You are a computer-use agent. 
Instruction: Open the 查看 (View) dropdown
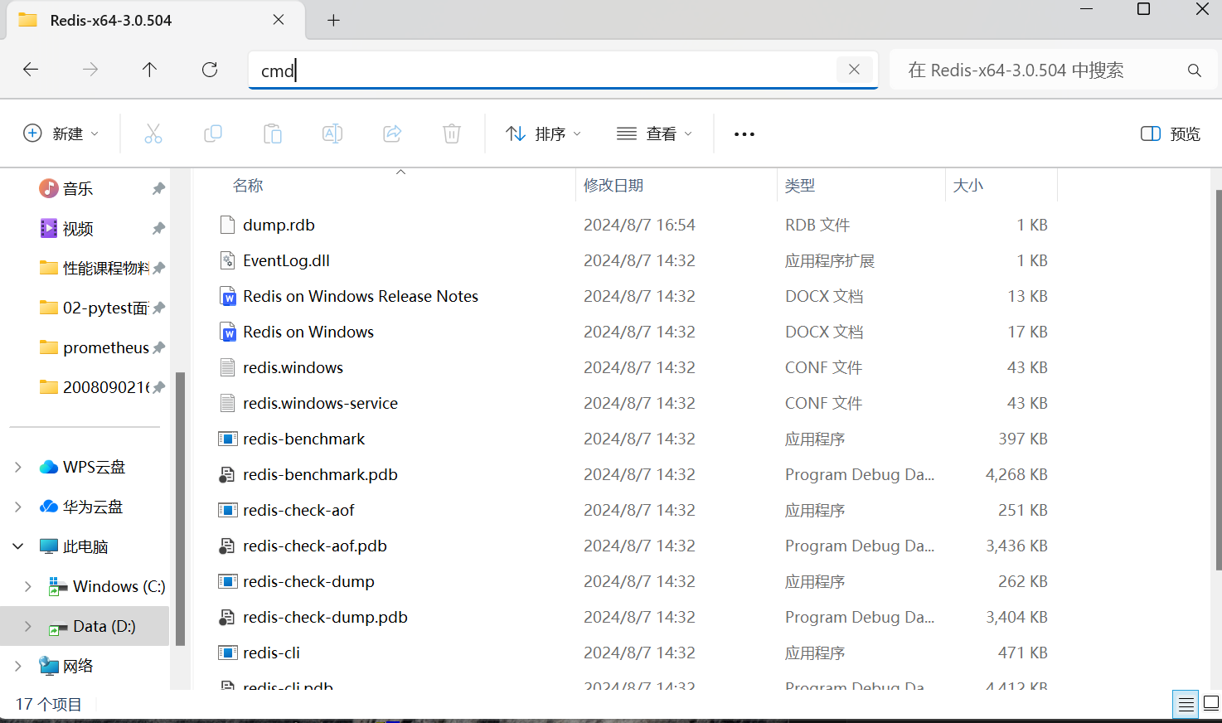click(655, 133)
